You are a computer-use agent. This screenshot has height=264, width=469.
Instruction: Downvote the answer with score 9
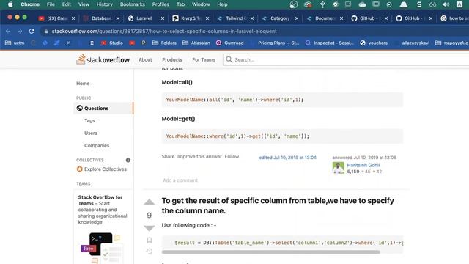149,228
